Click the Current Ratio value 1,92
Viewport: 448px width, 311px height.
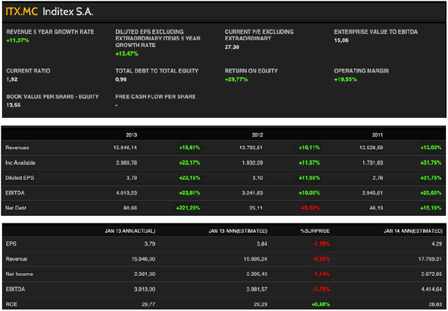12,79
